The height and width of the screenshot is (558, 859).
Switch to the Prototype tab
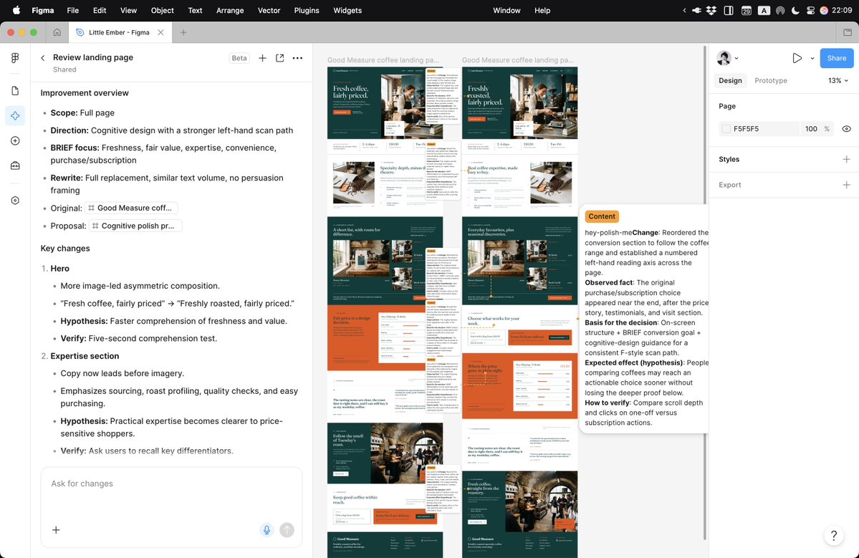click(x=771, y=80)
